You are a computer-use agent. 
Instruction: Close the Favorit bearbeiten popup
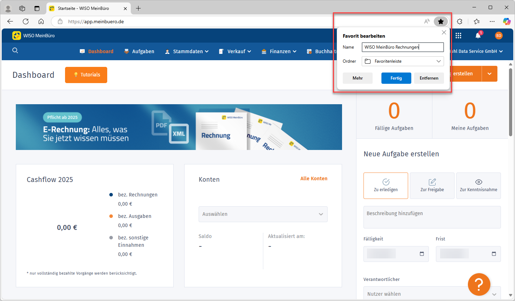tap(444, 32)
